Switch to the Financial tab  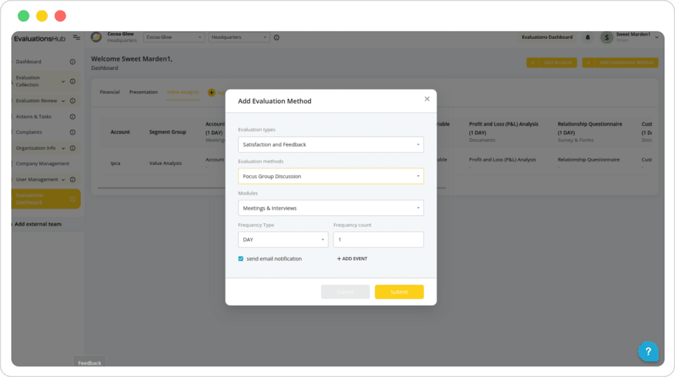pyautogui.click(x=109, y=92)
